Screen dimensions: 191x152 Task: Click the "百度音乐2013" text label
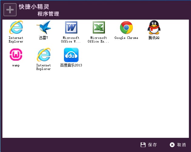pyautogui.click(x=71, y=65)
